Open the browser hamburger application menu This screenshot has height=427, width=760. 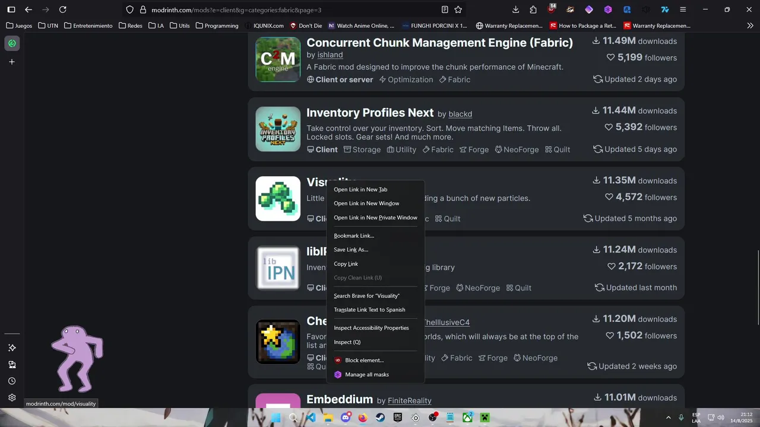[x=683, y=9]
